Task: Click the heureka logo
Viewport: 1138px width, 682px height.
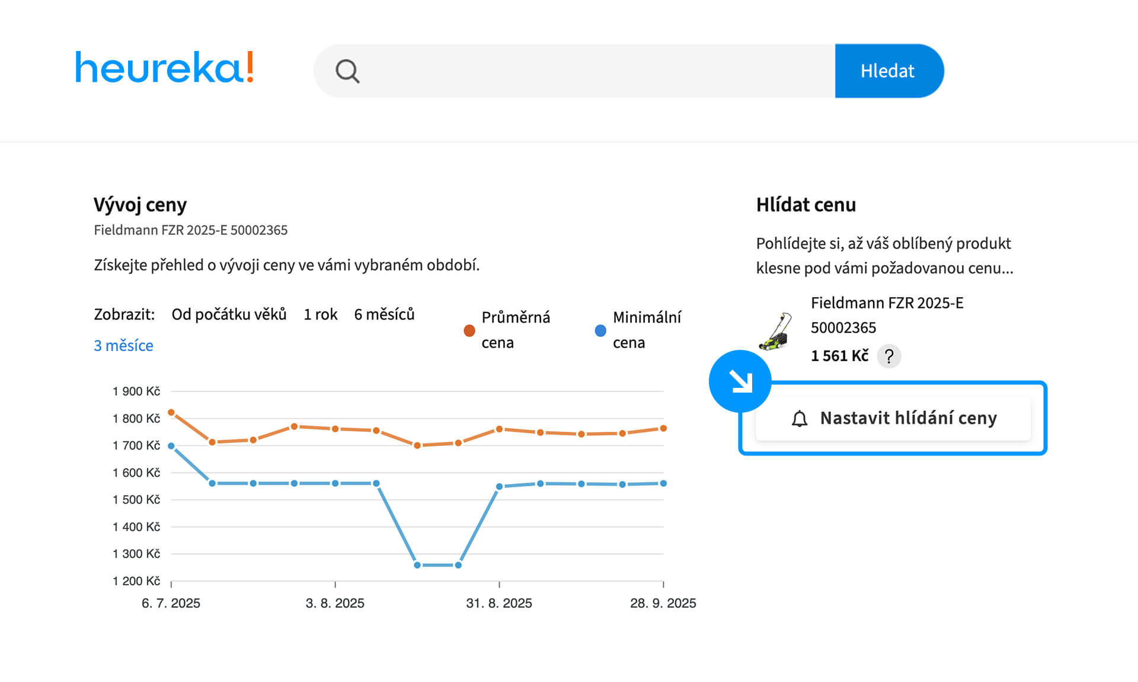Action: [x=164, y=67]
